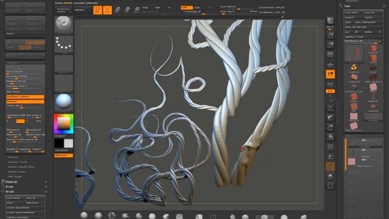This screenshot has width=389, height=219.
Task: Click Make PolyMesh3D button
Action: (x=368, y=22)
